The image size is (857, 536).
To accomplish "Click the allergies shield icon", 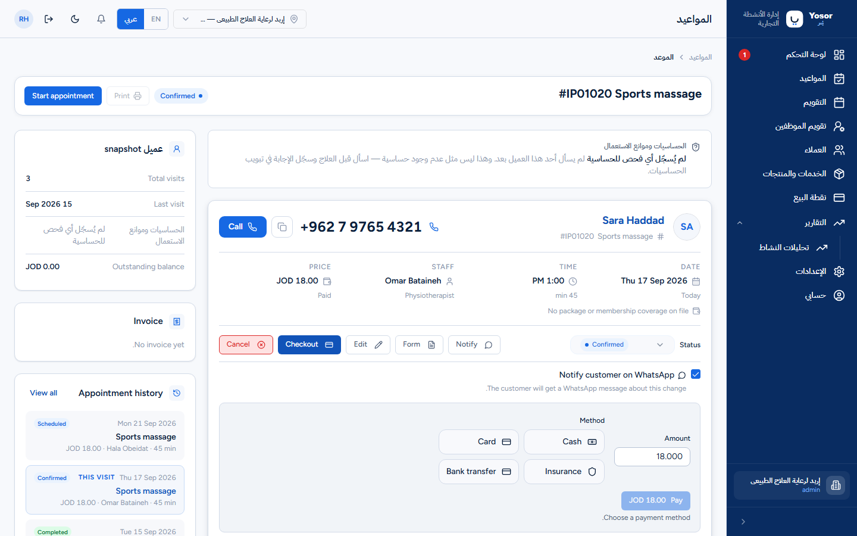I will click(x=696, y=147).
